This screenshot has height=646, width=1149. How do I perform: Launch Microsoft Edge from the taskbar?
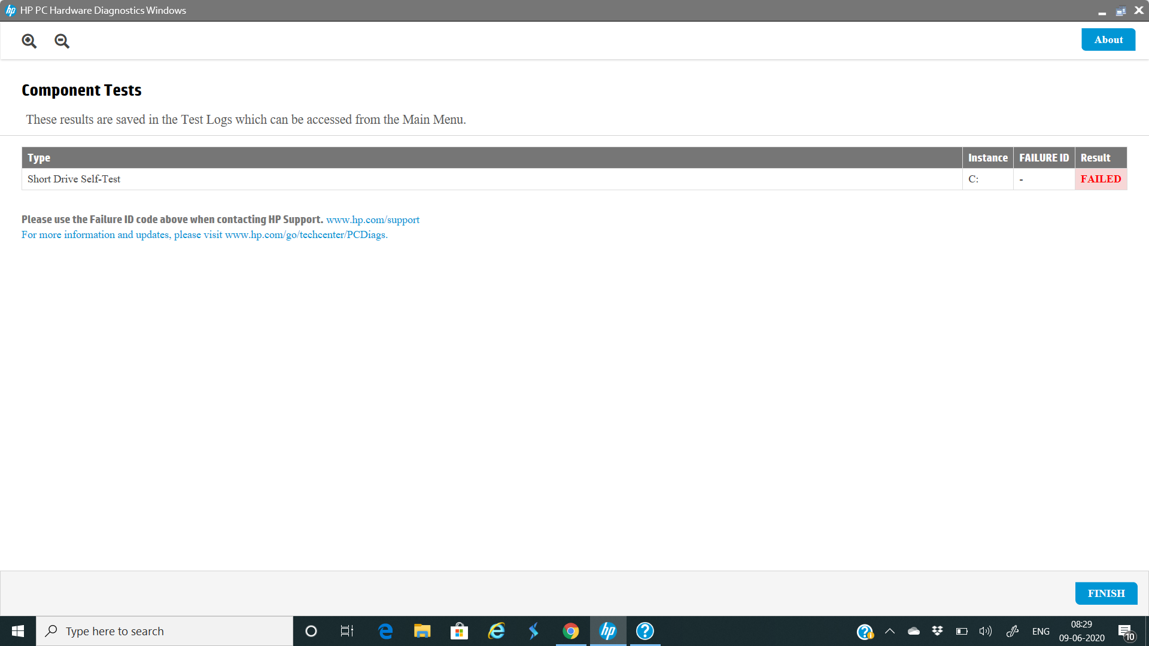385,631
